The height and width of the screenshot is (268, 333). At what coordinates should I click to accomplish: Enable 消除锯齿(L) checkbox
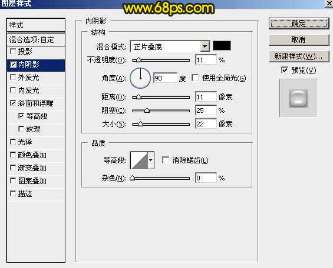click(x=166, y=160)
